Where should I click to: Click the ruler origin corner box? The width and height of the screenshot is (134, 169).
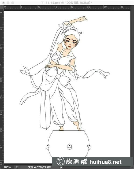coord(2,7)
